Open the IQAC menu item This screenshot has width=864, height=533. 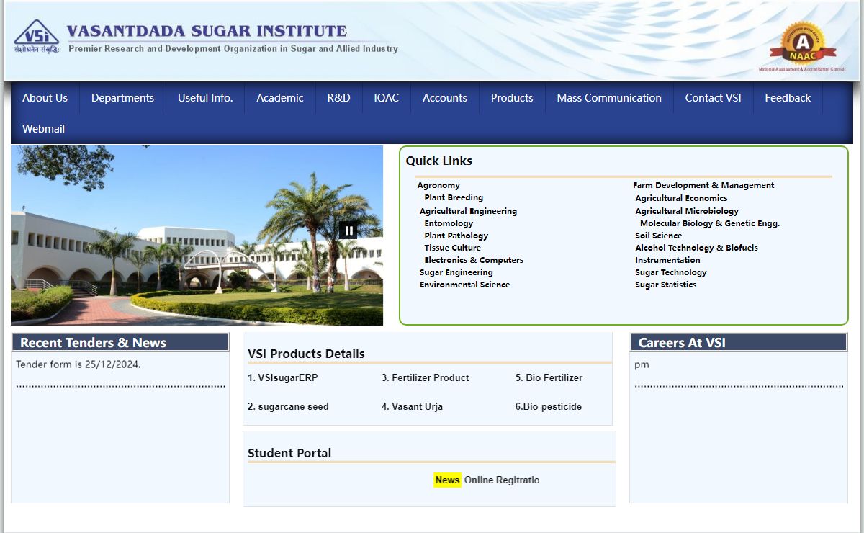tap(386, 98)
